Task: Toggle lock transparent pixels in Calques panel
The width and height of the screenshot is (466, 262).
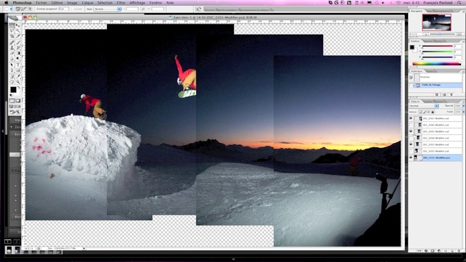Action: pos(420,112)
